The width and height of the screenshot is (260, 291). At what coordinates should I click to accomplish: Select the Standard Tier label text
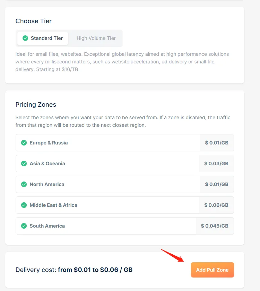point(47,38)
